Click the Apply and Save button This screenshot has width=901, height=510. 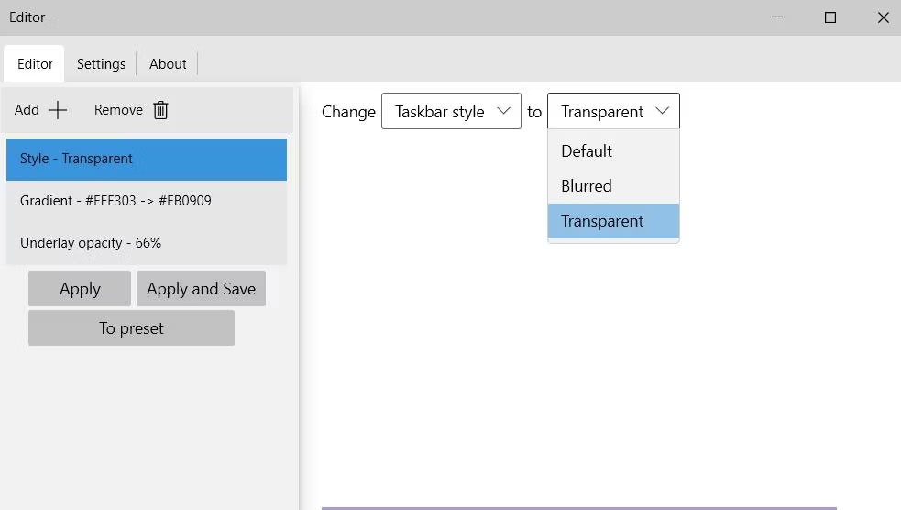click(201, 289)
